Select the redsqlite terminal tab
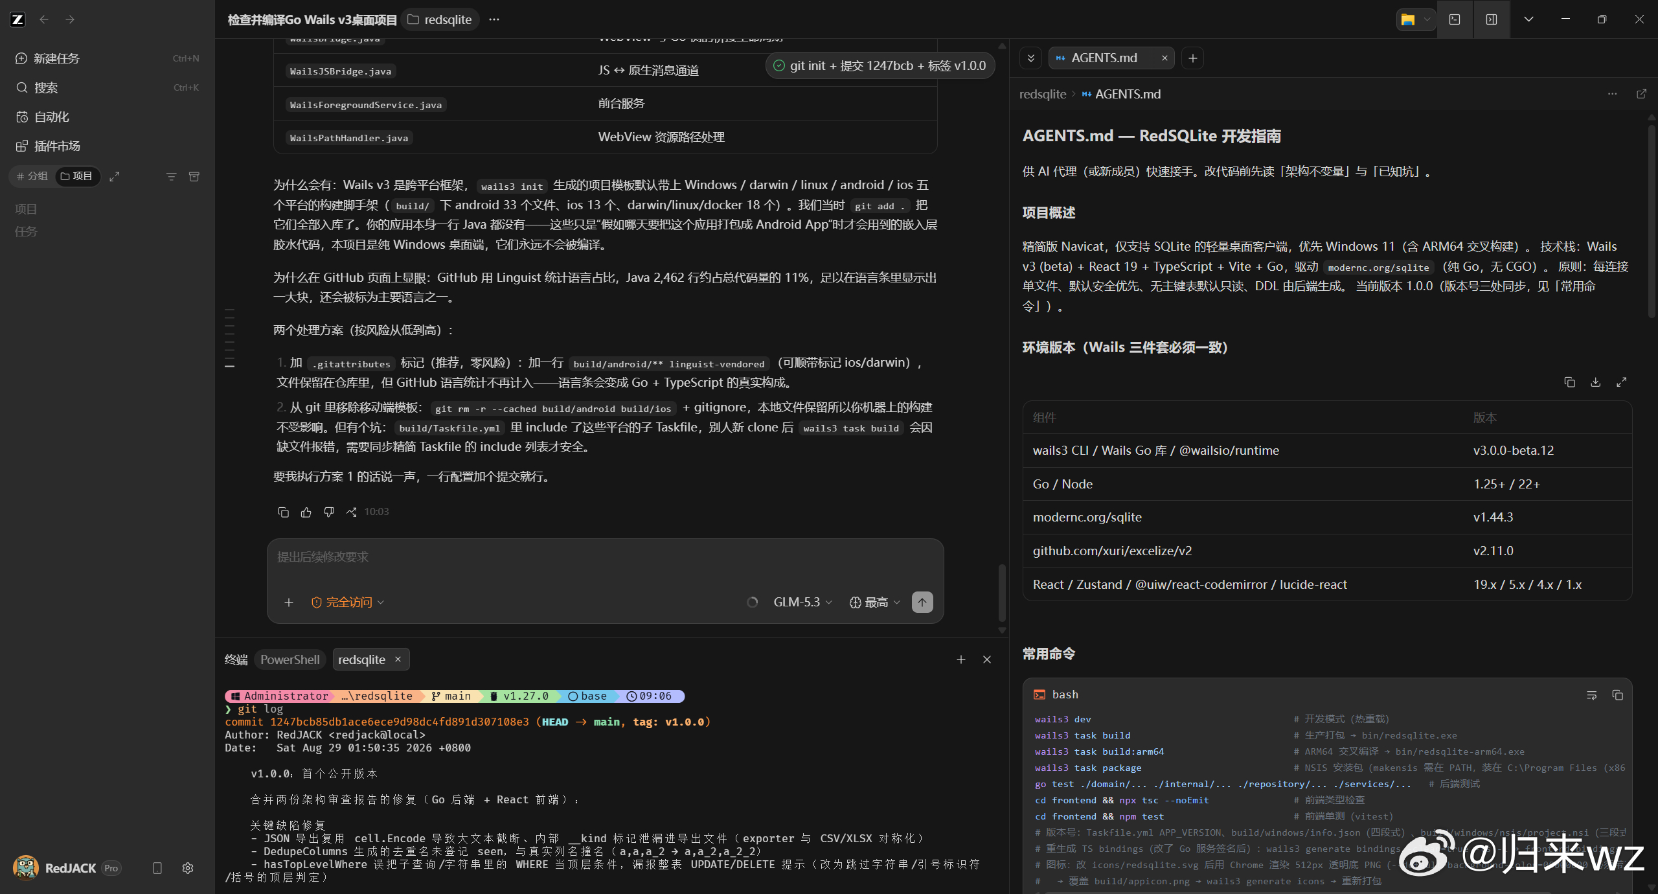The height and width of the screenshot is (894, 1658). (361, 659)
